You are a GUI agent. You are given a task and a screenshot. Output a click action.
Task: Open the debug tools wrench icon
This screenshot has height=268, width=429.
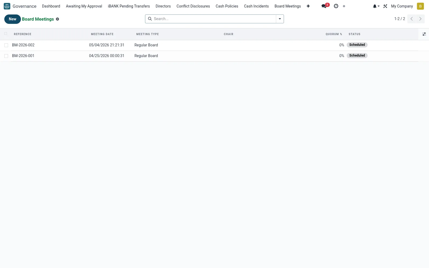(x=385, y=6)
